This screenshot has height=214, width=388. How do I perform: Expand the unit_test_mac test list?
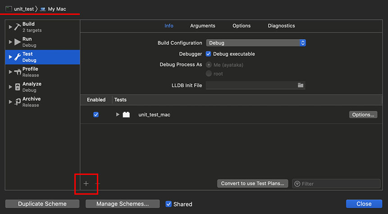(x=118, y=115)
